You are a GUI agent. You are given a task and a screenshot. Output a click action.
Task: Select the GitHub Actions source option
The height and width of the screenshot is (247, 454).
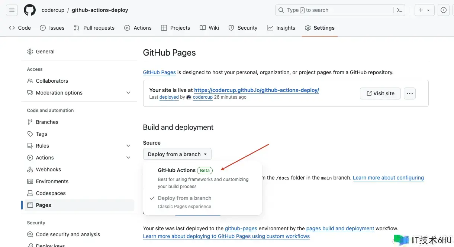177,170
